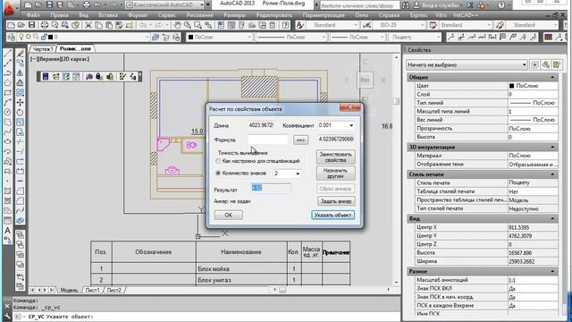
Task: Collapse the 3D визуализация section
Action: (x=552, y=147)
